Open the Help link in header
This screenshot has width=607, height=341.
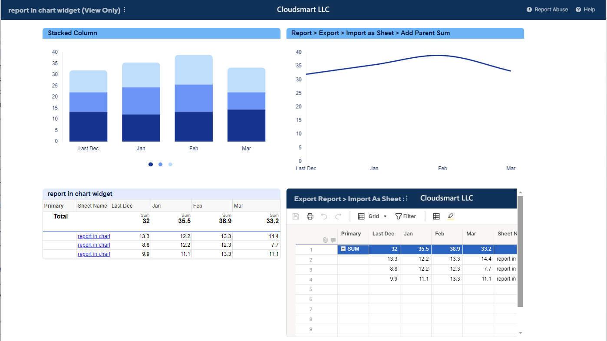[x=585, y=10]
